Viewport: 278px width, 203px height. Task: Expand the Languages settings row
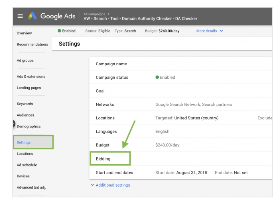point(181,131)
